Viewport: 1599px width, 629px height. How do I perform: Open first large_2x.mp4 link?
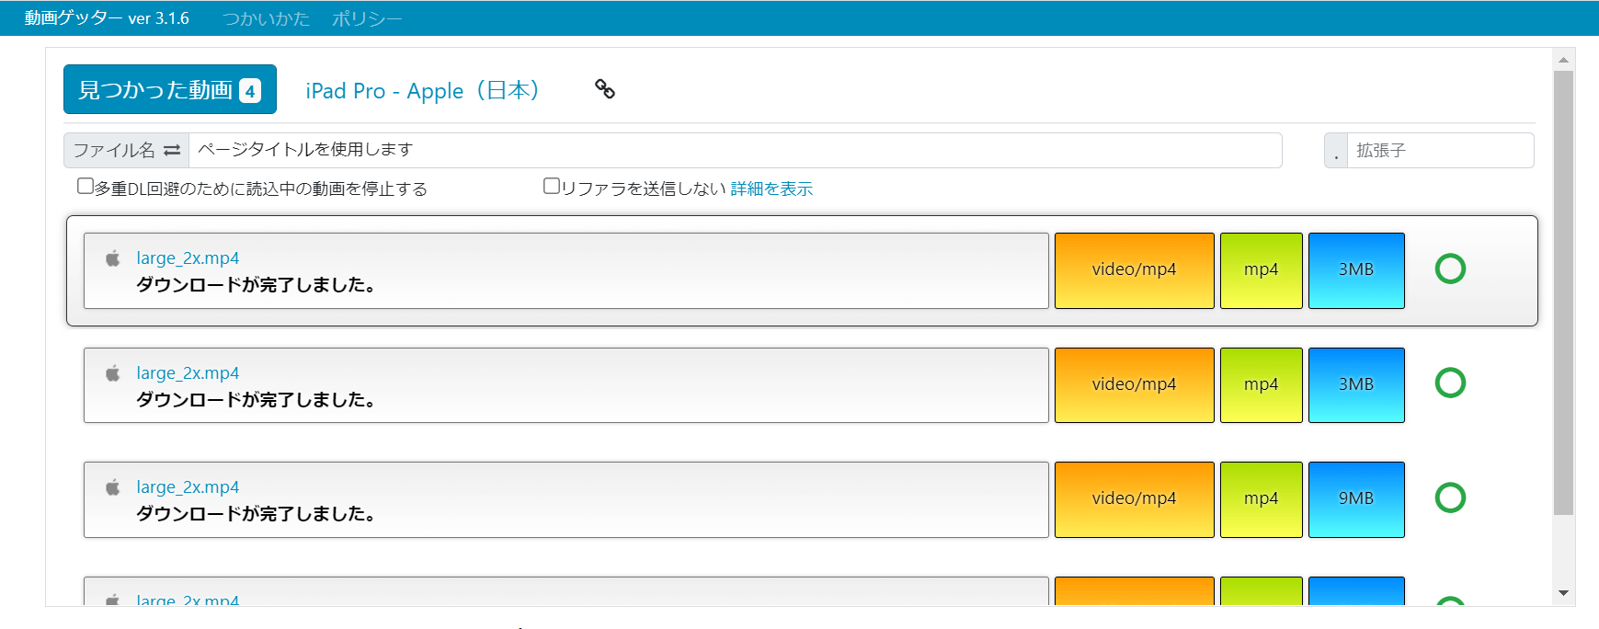pos(188,258)
